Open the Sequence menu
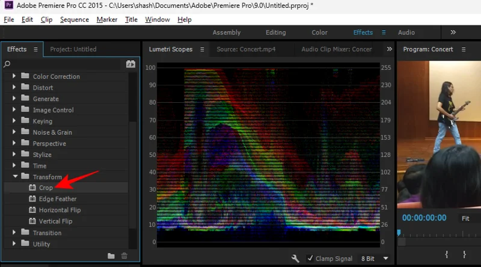The width and height of the screenshot is (481, 267). point(75,19)
